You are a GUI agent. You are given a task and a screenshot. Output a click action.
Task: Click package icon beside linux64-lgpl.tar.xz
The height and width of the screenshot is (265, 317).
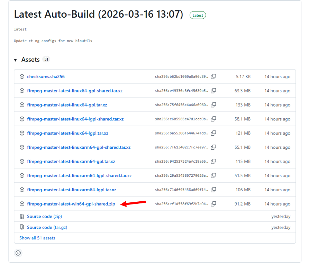coord(22,133)
